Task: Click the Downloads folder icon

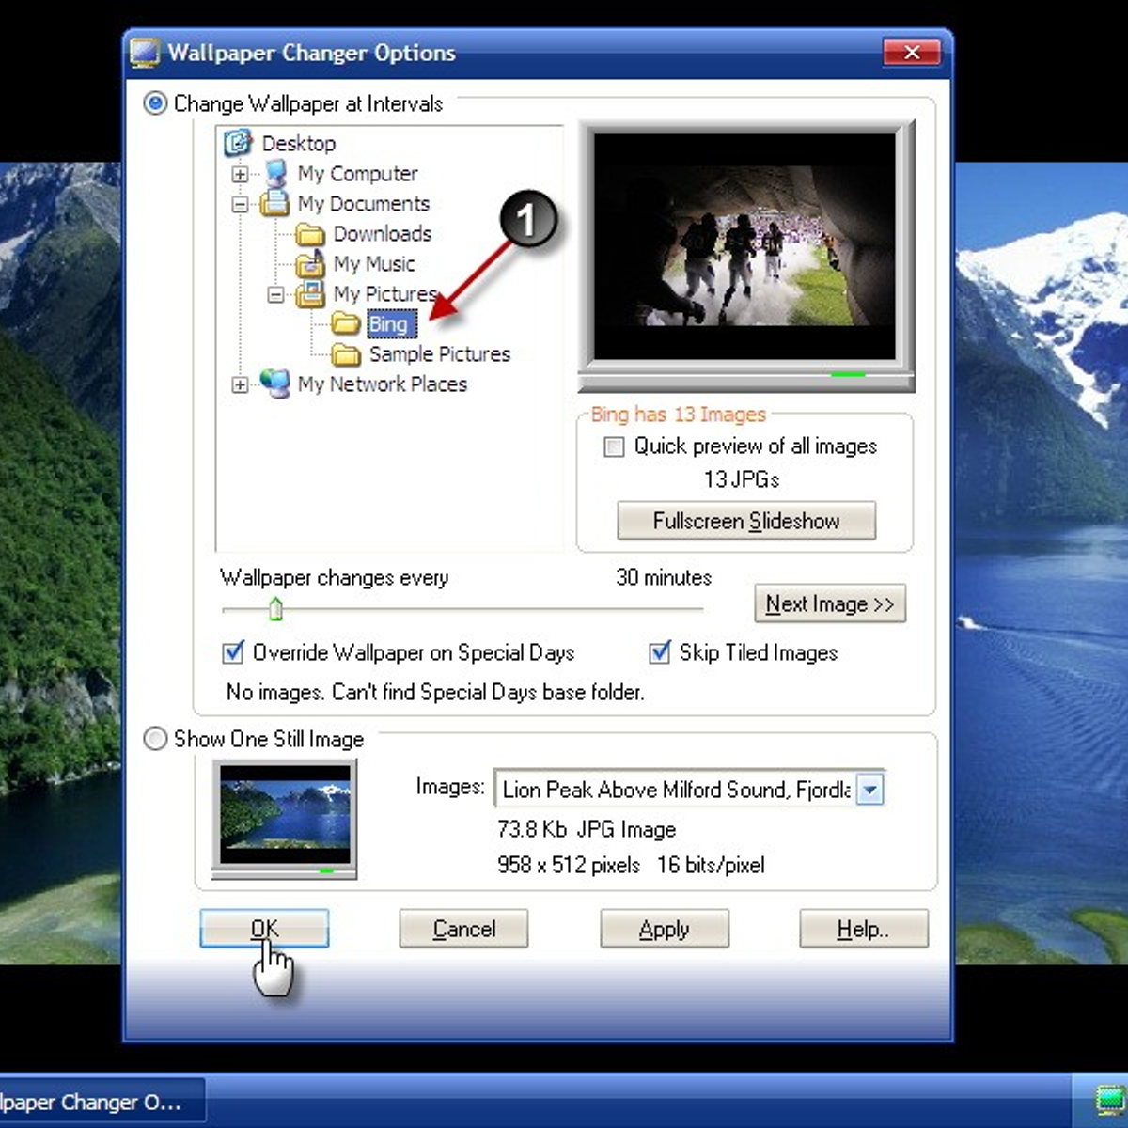Action: tap(310, 234)
